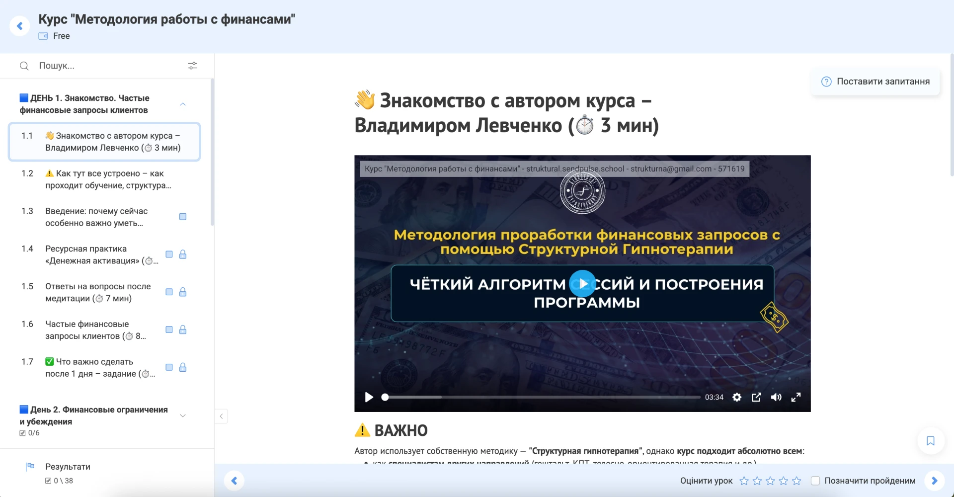Open the 'Результати' section in sidebar
Screen dimensions: 954x497
point(67,467)
